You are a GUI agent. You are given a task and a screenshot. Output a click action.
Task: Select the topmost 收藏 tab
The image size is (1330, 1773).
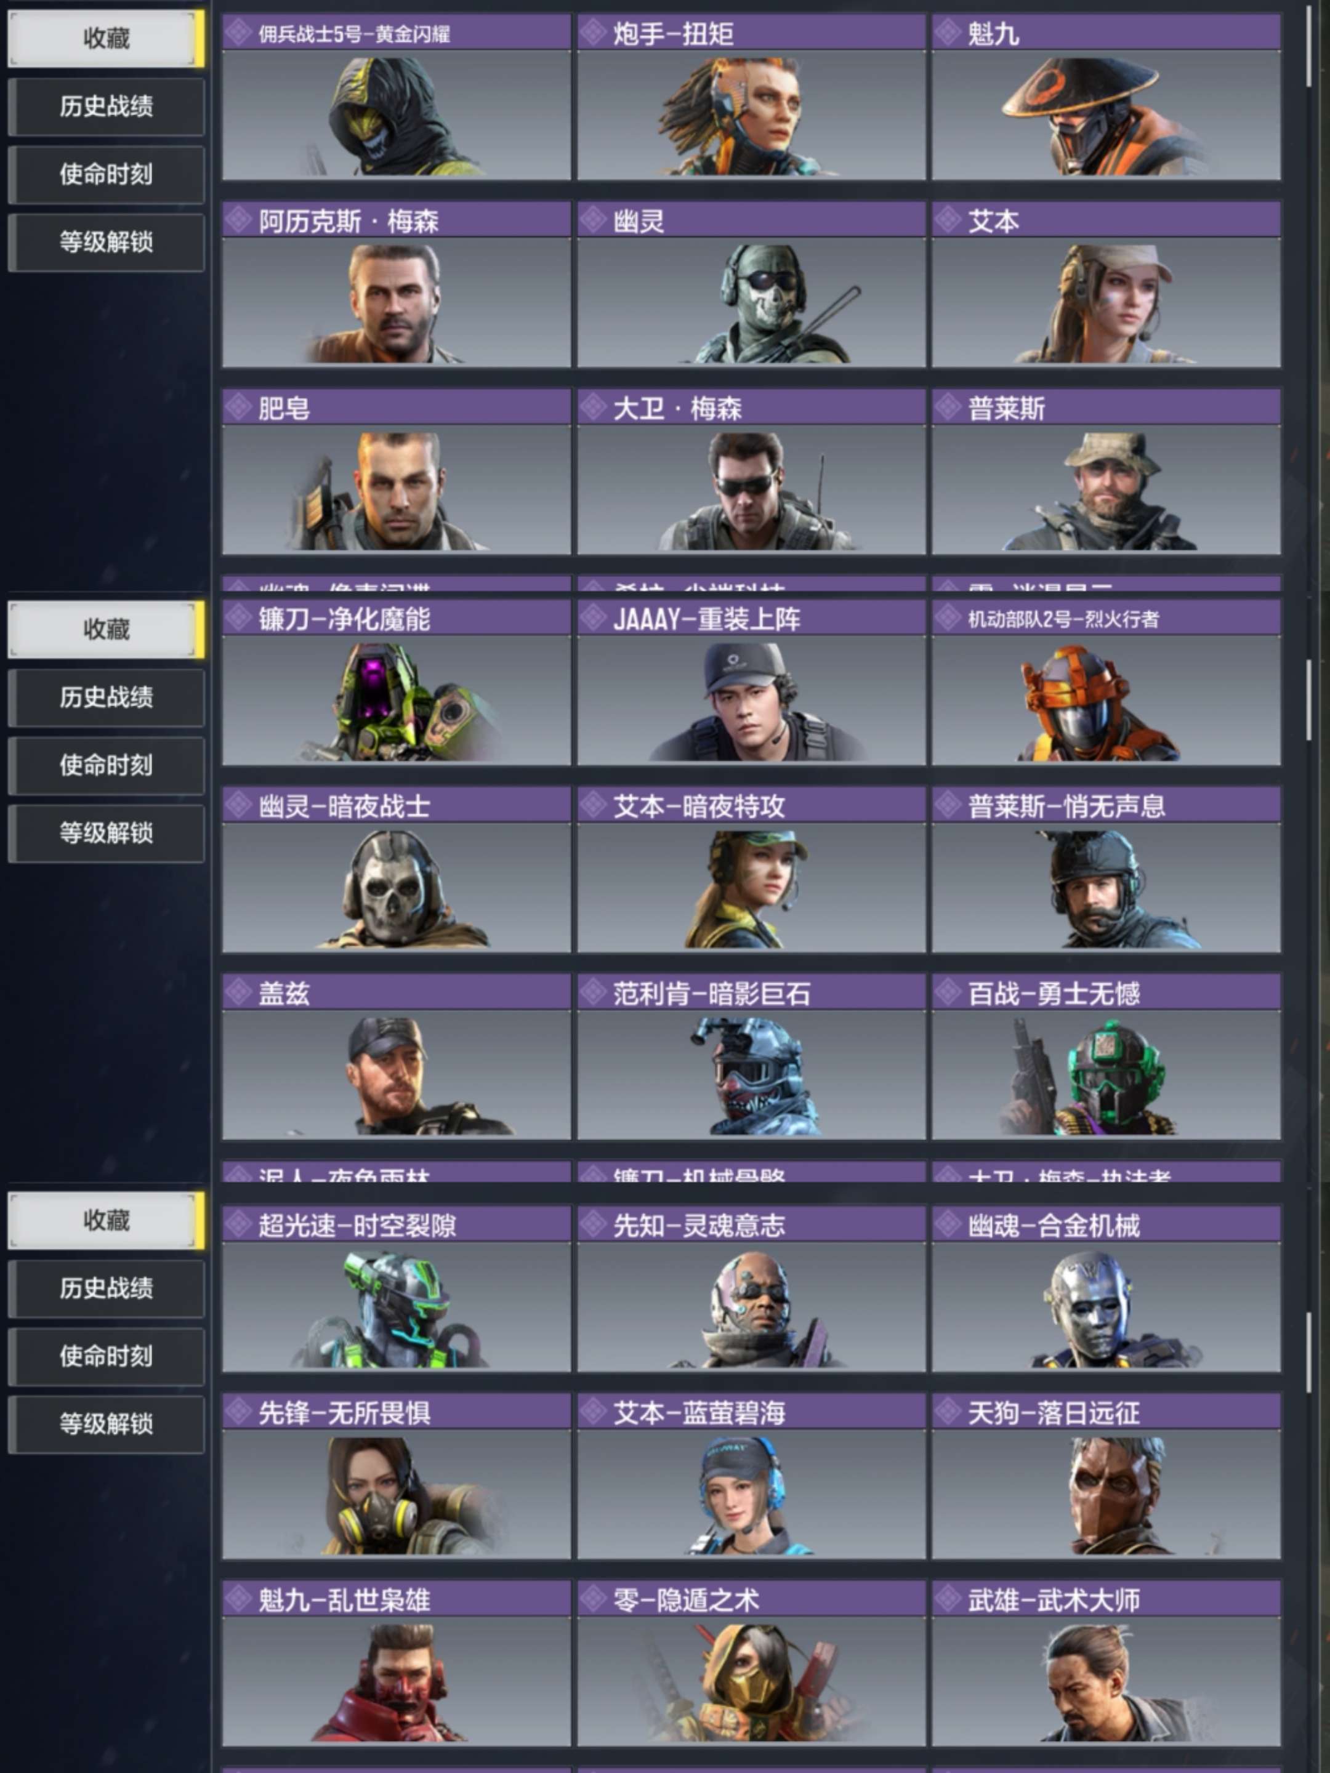pos(106,38)
